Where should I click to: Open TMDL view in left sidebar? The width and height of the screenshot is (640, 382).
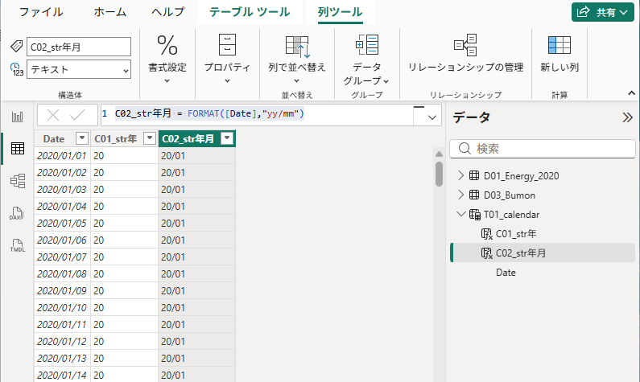(18, 245)
